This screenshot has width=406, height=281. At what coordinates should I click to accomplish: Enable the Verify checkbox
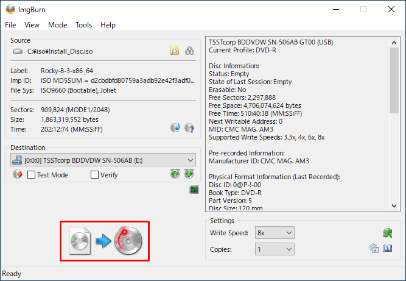point(94,175)
